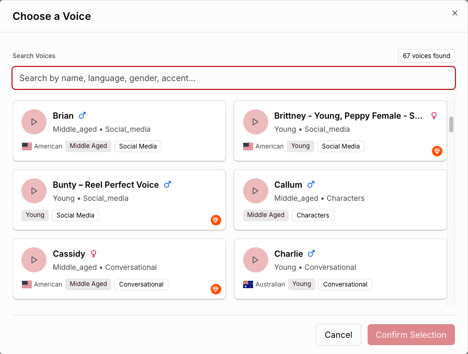This screenshot has height=354, width=468.
Task: Click the male gender icon beside Brian
Action: coord(83,116)
